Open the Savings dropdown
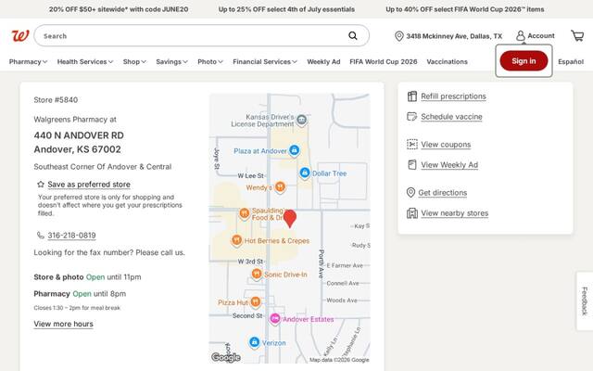Image resolution: width=593 pixels, height=371 pixels. pyautogui.click(x=171, y=62)
